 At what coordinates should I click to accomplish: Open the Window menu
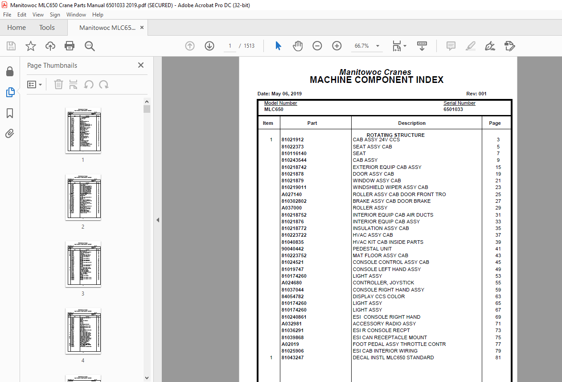76,15
